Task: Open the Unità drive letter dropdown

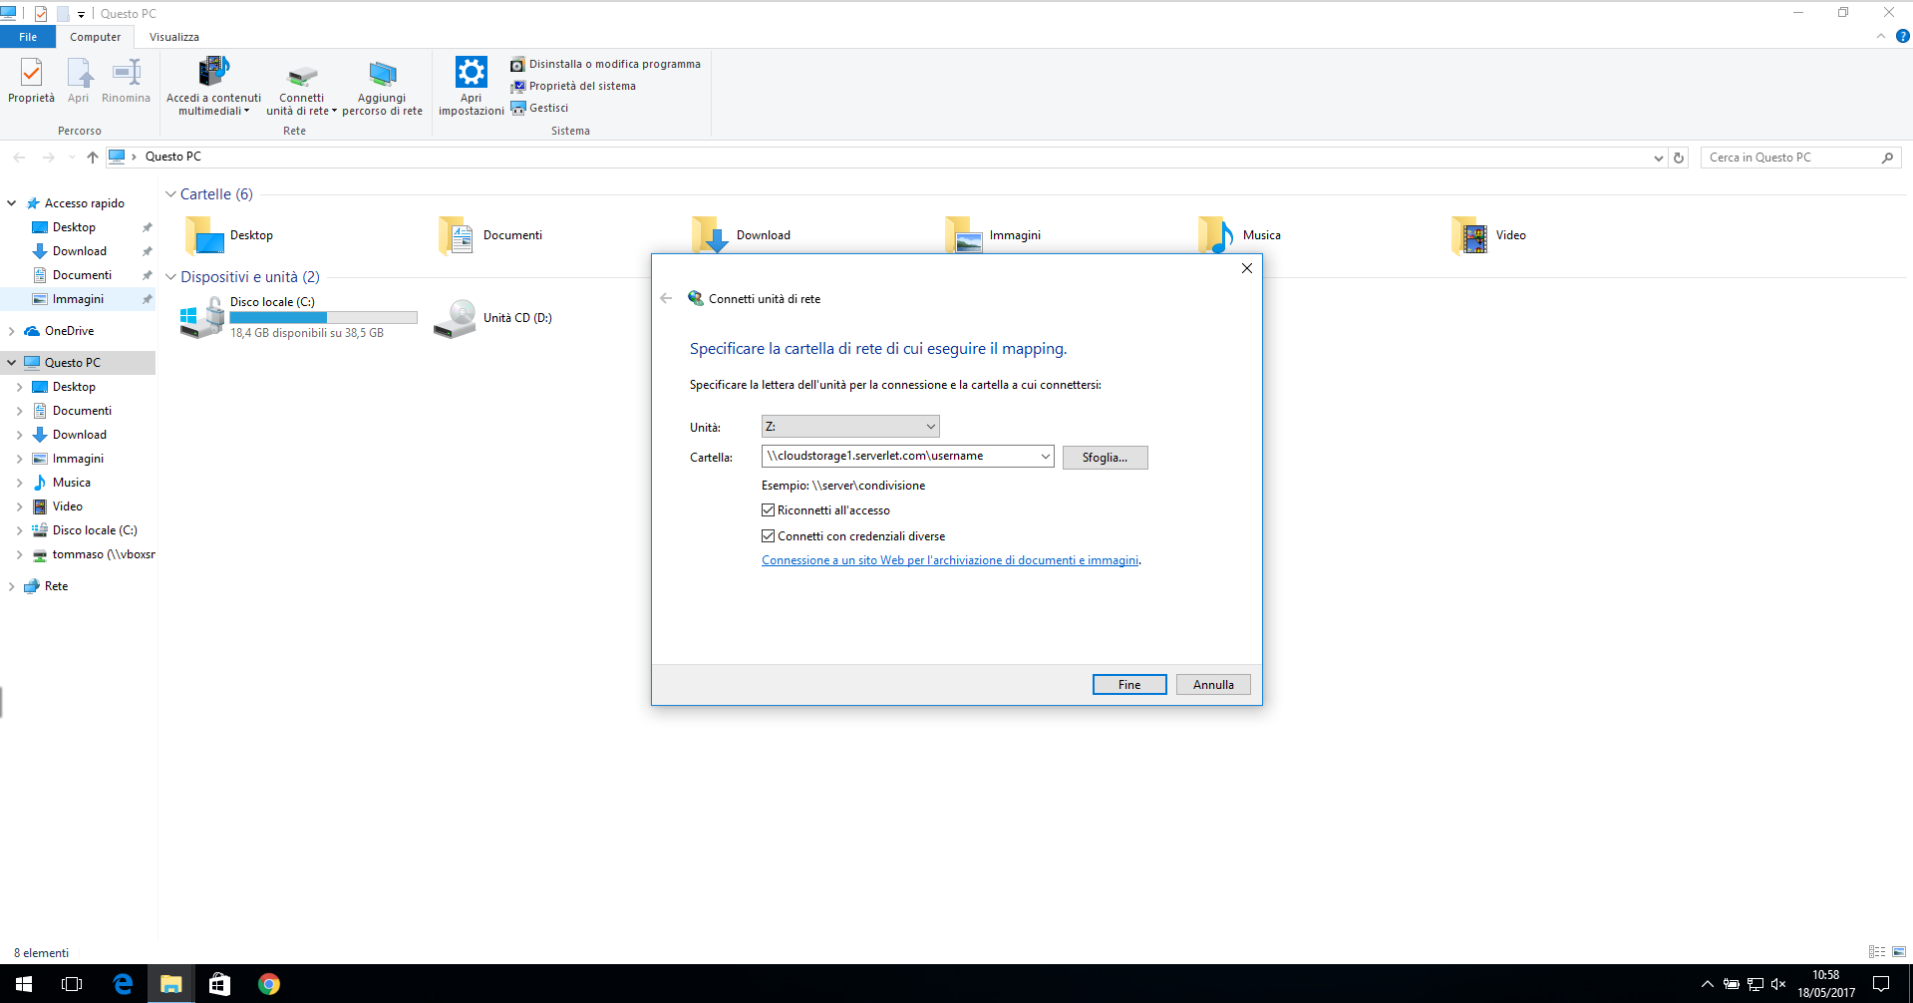Action: (850, 427)
